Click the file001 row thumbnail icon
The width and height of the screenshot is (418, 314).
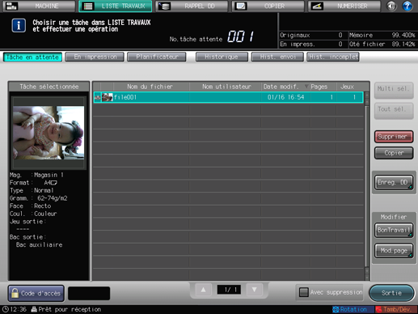pos(108,97)
